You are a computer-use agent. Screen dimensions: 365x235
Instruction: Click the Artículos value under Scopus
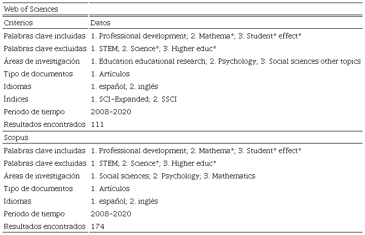(x=110, y=189)
